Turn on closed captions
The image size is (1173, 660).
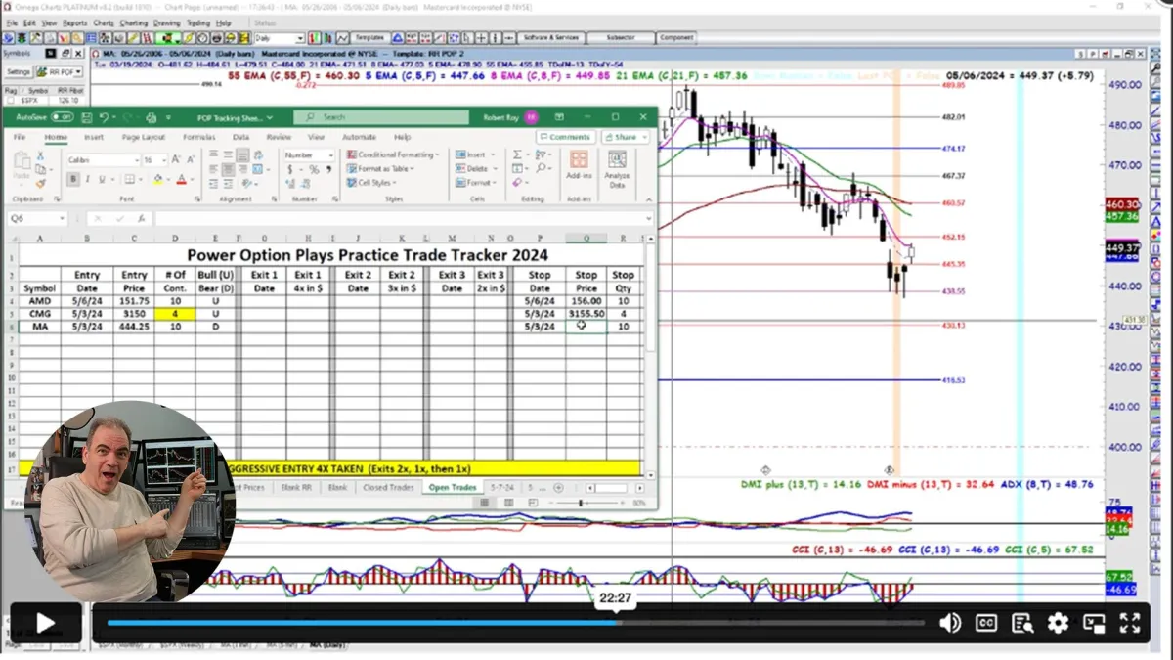[x=986, y=623]
